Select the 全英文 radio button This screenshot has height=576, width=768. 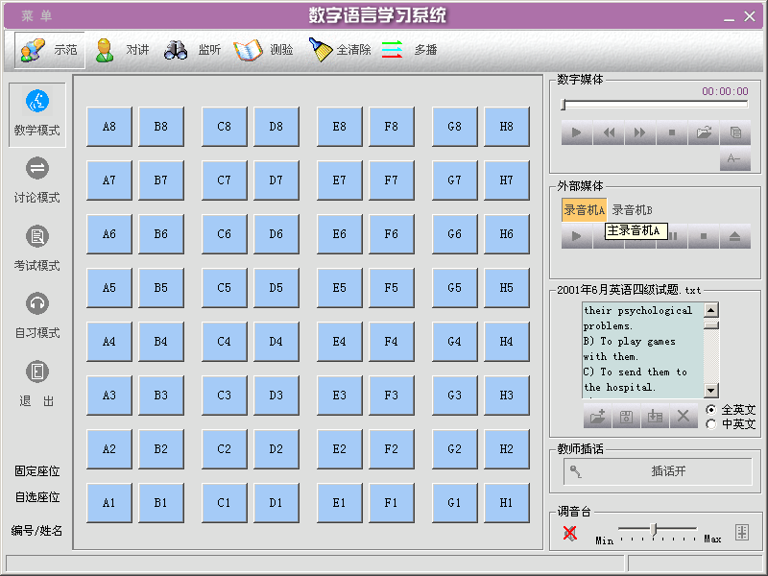(x=711, y=410)
